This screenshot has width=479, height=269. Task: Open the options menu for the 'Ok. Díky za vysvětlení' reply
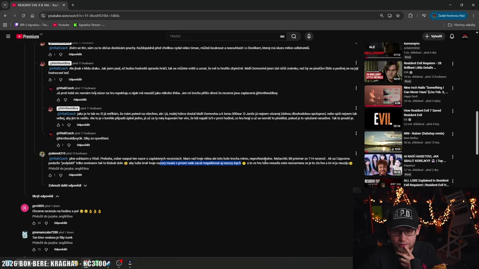pos(356,133)
